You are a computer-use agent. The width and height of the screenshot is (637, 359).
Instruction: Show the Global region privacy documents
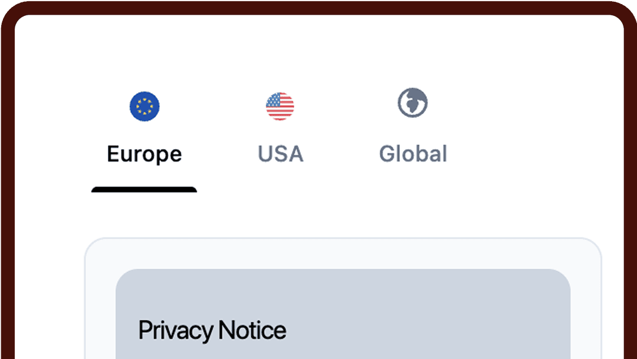pyautogui.click(x=413, y=133)
